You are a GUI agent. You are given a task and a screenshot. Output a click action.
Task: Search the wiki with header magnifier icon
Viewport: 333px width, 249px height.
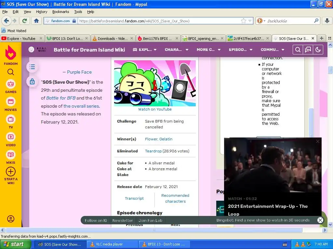click(x=298, y=50)
